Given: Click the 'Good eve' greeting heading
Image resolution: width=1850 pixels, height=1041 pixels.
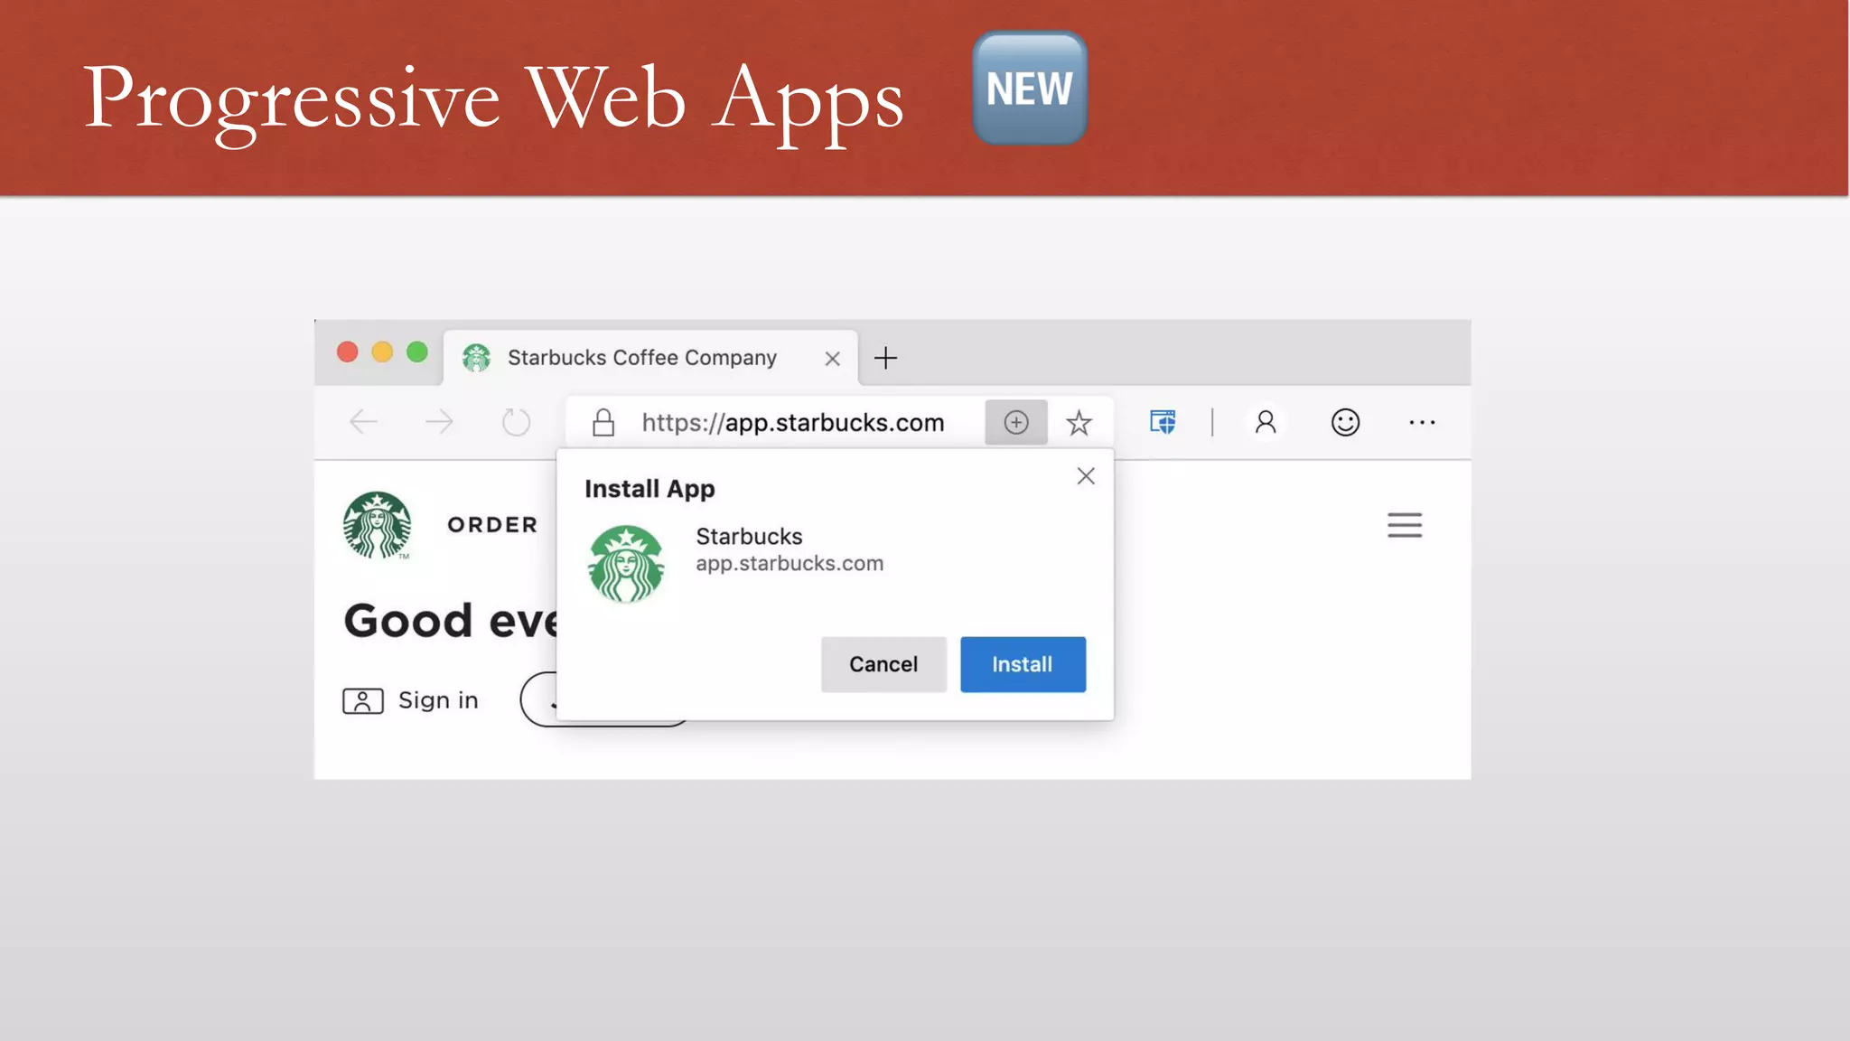Looking at the screenshot, I should coord(451,621).
